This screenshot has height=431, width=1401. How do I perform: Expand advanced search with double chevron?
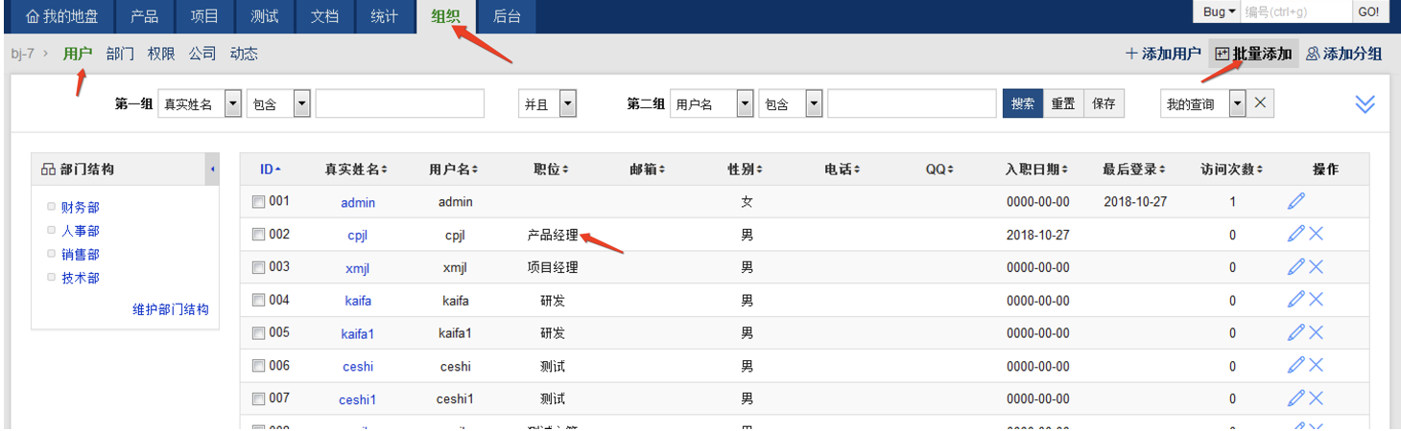tap(1365, 104)
